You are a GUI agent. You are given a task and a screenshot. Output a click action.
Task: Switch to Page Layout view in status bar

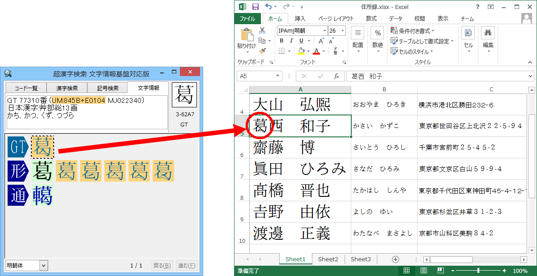(x=423, y=271)
